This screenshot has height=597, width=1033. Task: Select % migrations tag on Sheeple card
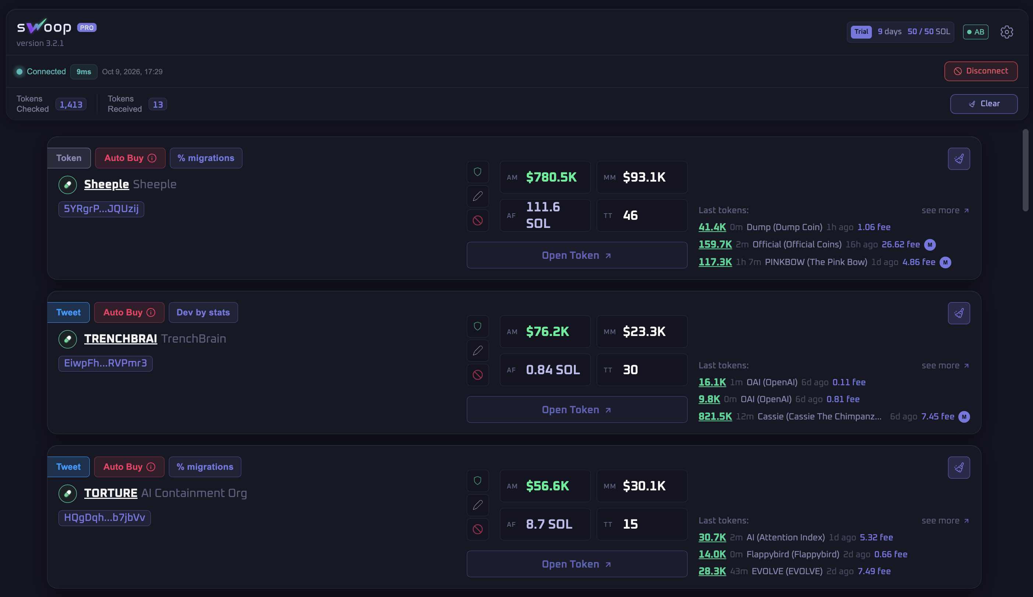click(206, 158)
